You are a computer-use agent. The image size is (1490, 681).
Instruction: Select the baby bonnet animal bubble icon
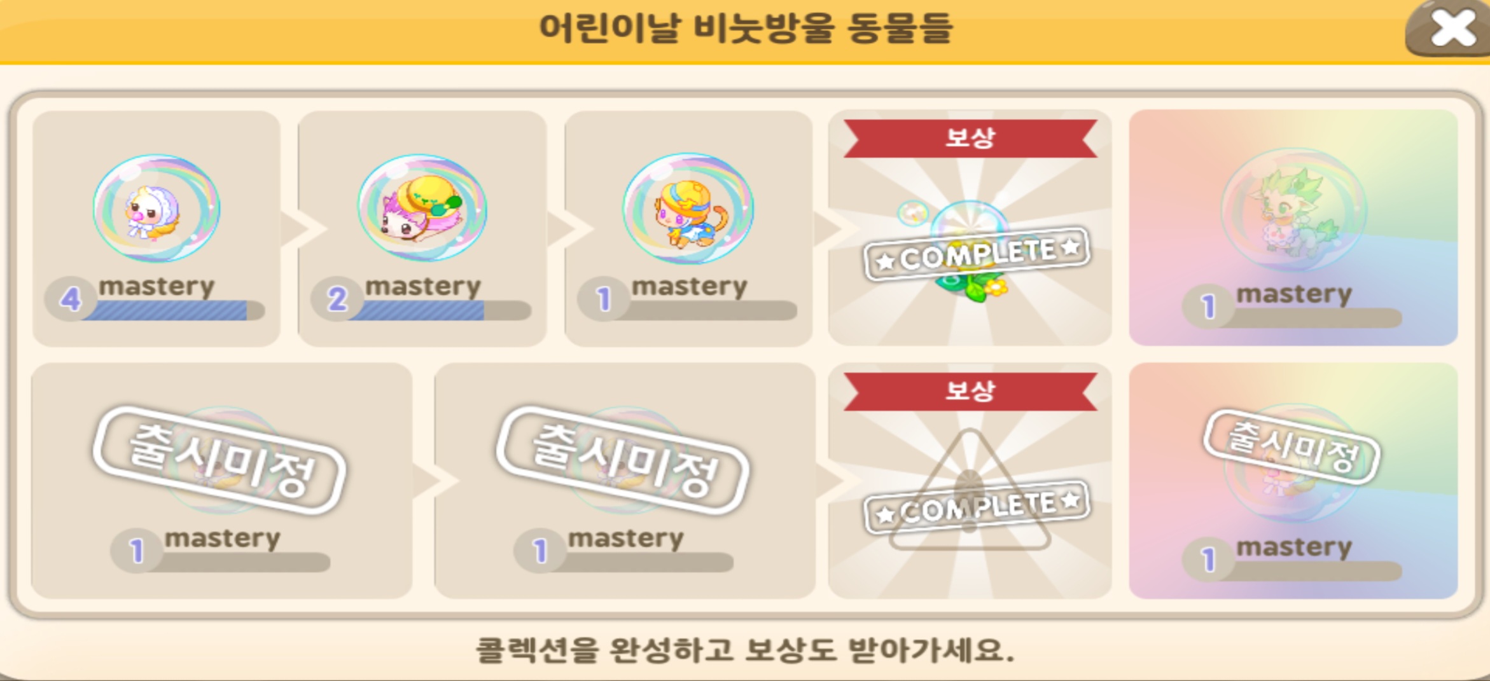[157, 208]
